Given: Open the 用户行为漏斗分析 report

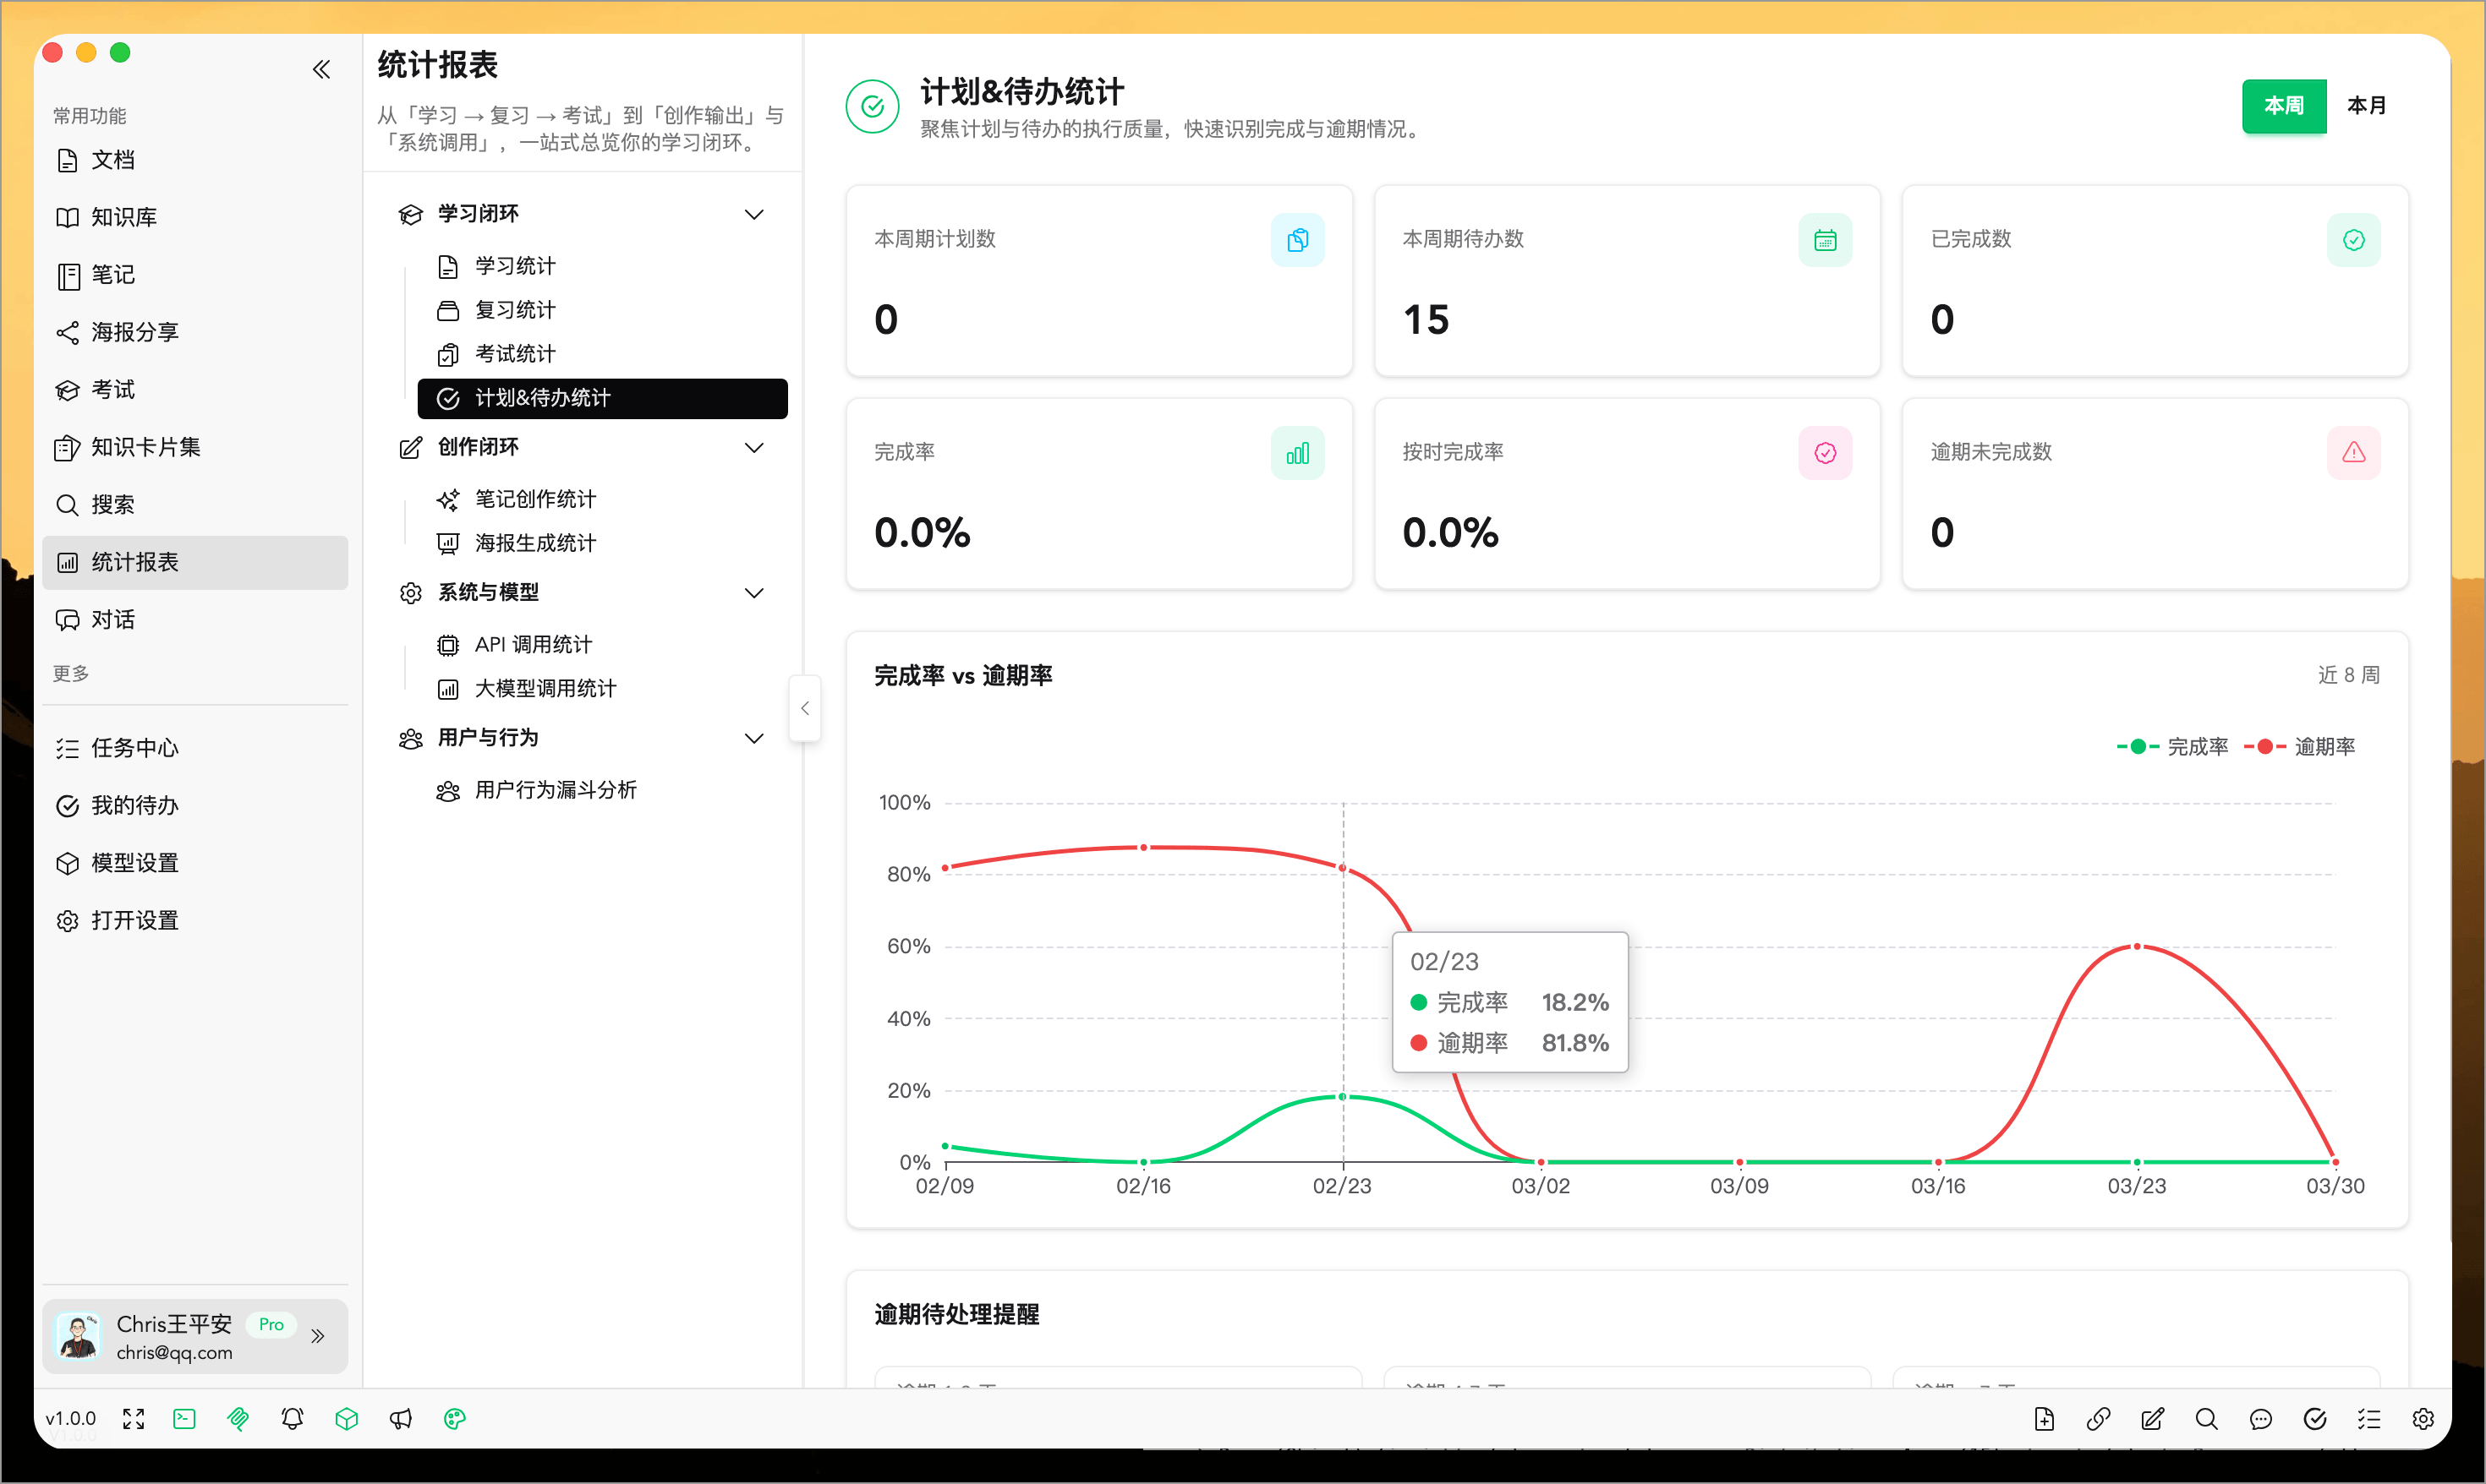Looking at the screenshot, I should point(556,789).
